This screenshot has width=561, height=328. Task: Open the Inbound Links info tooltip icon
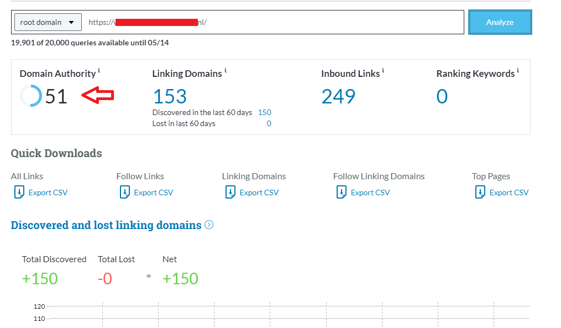click(x=384, y=70)
